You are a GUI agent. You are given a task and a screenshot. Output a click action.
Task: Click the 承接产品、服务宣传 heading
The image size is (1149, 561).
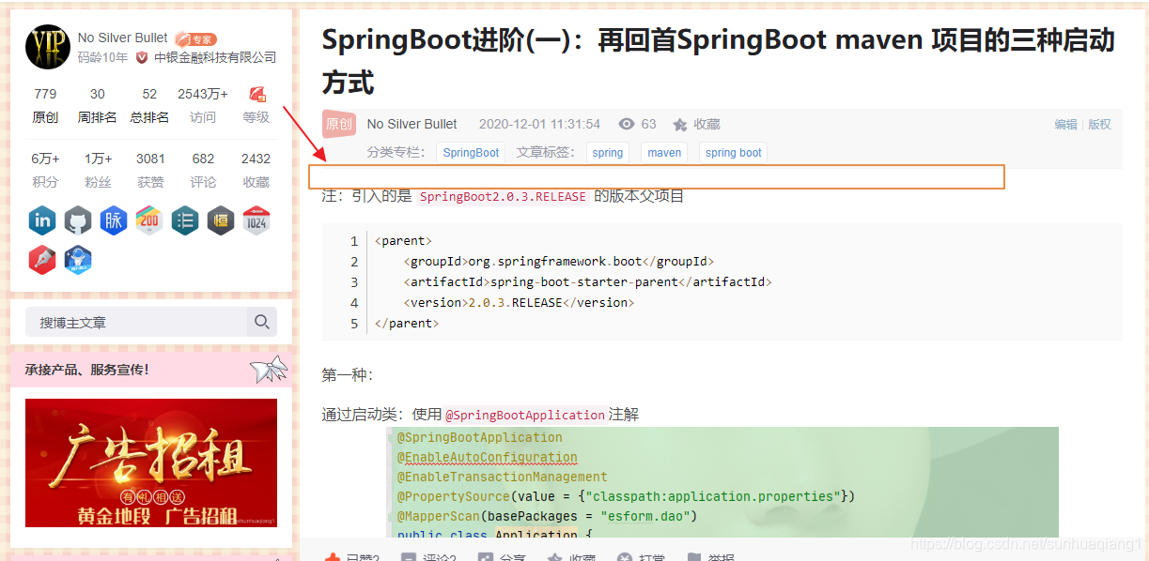tap(87, 370)
